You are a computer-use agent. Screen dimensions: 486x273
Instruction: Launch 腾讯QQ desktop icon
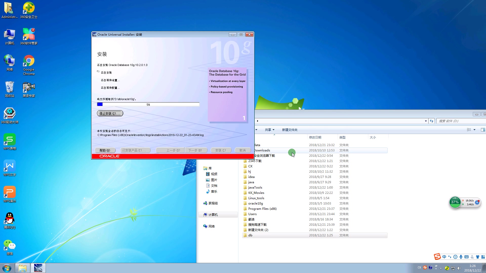tap(9, 221)
